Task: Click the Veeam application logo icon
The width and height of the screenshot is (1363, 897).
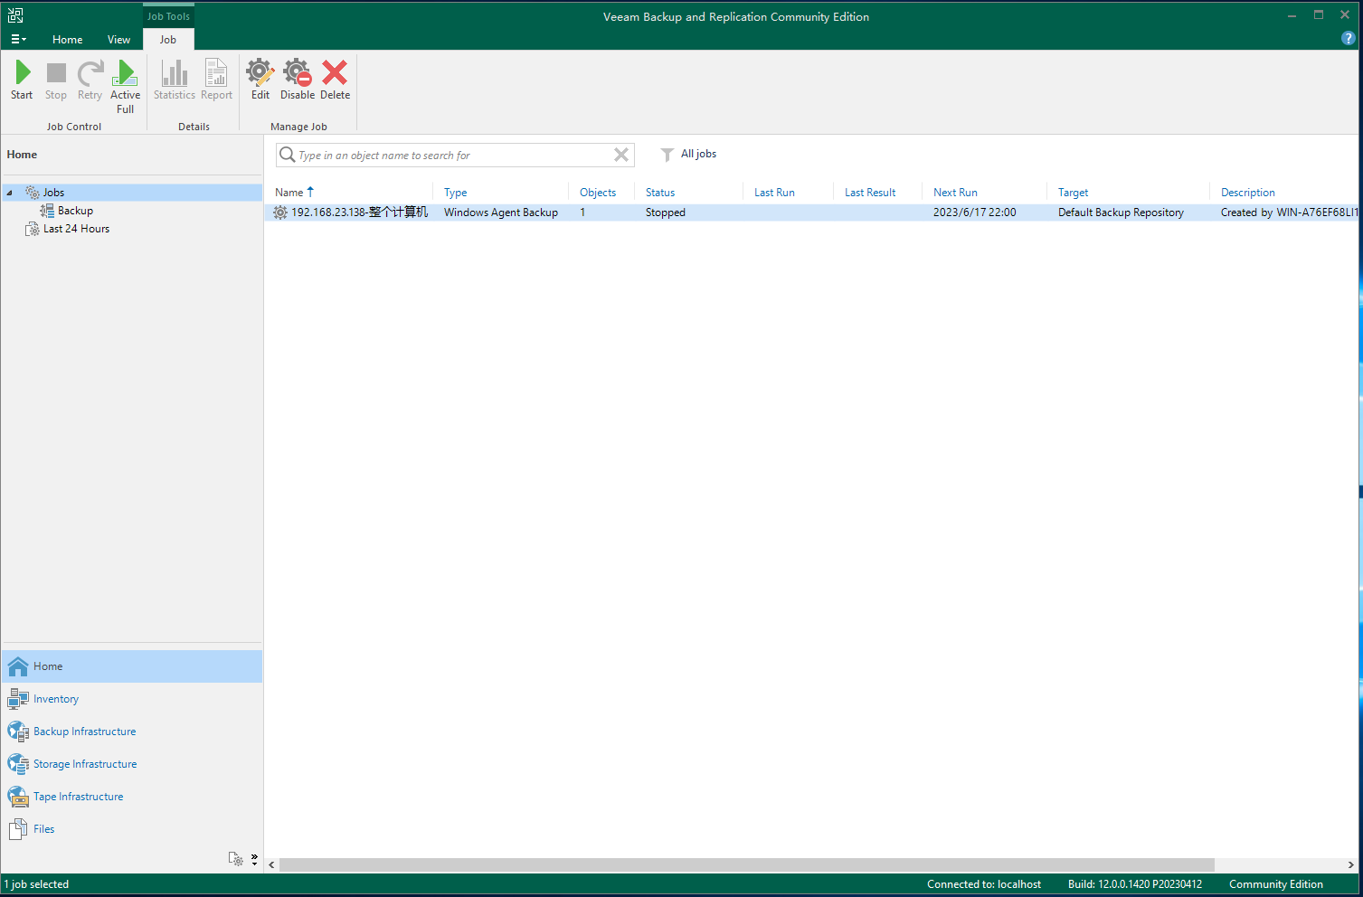Action: tap(15, 15)
